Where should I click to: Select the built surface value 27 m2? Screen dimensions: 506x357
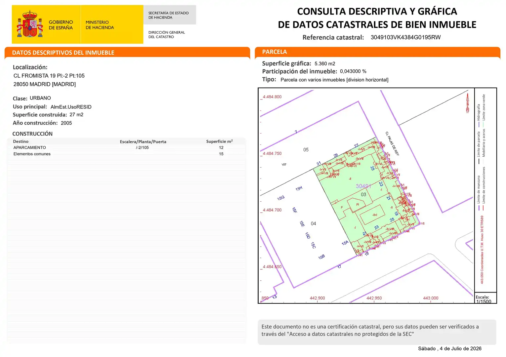pos(76,115)
